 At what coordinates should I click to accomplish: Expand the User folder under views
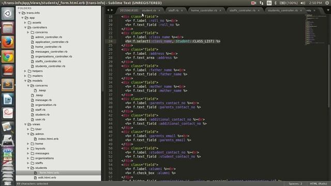click(x=28, y=129)
